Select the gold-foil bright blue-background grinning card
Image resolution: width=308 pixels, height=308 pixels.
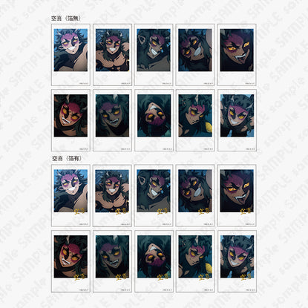[71, 195]
